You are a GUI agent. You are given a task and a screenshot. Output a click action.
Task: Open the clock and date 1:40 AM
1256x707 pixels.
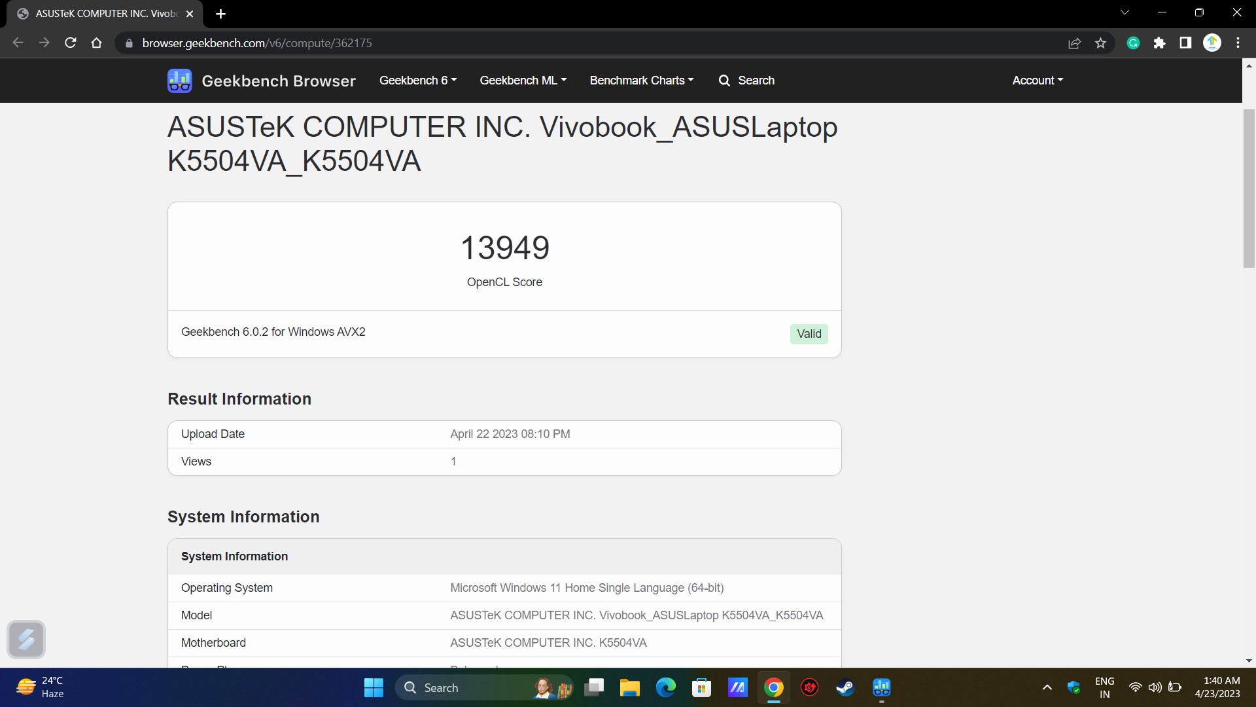[1217, 687]
